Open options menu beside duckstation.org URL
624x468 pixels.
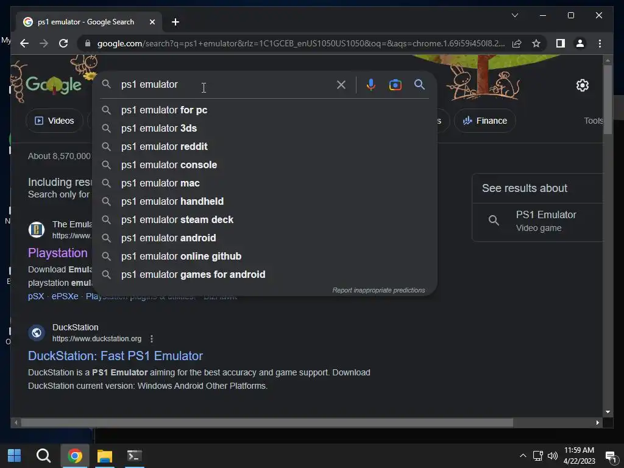(152, 339)
